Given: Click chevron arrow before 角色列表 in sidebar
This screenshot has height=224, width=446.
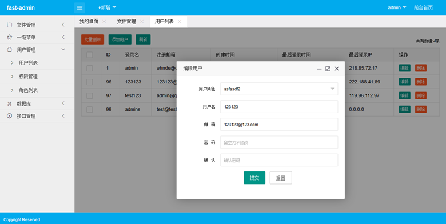Looking at the screenshot, I should (12, 90).
